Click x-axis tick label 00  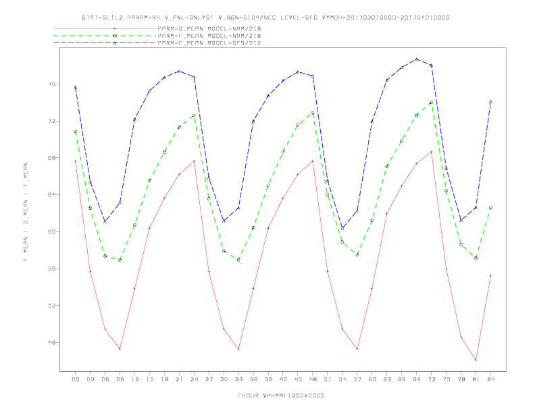click(x=76, y=379)
